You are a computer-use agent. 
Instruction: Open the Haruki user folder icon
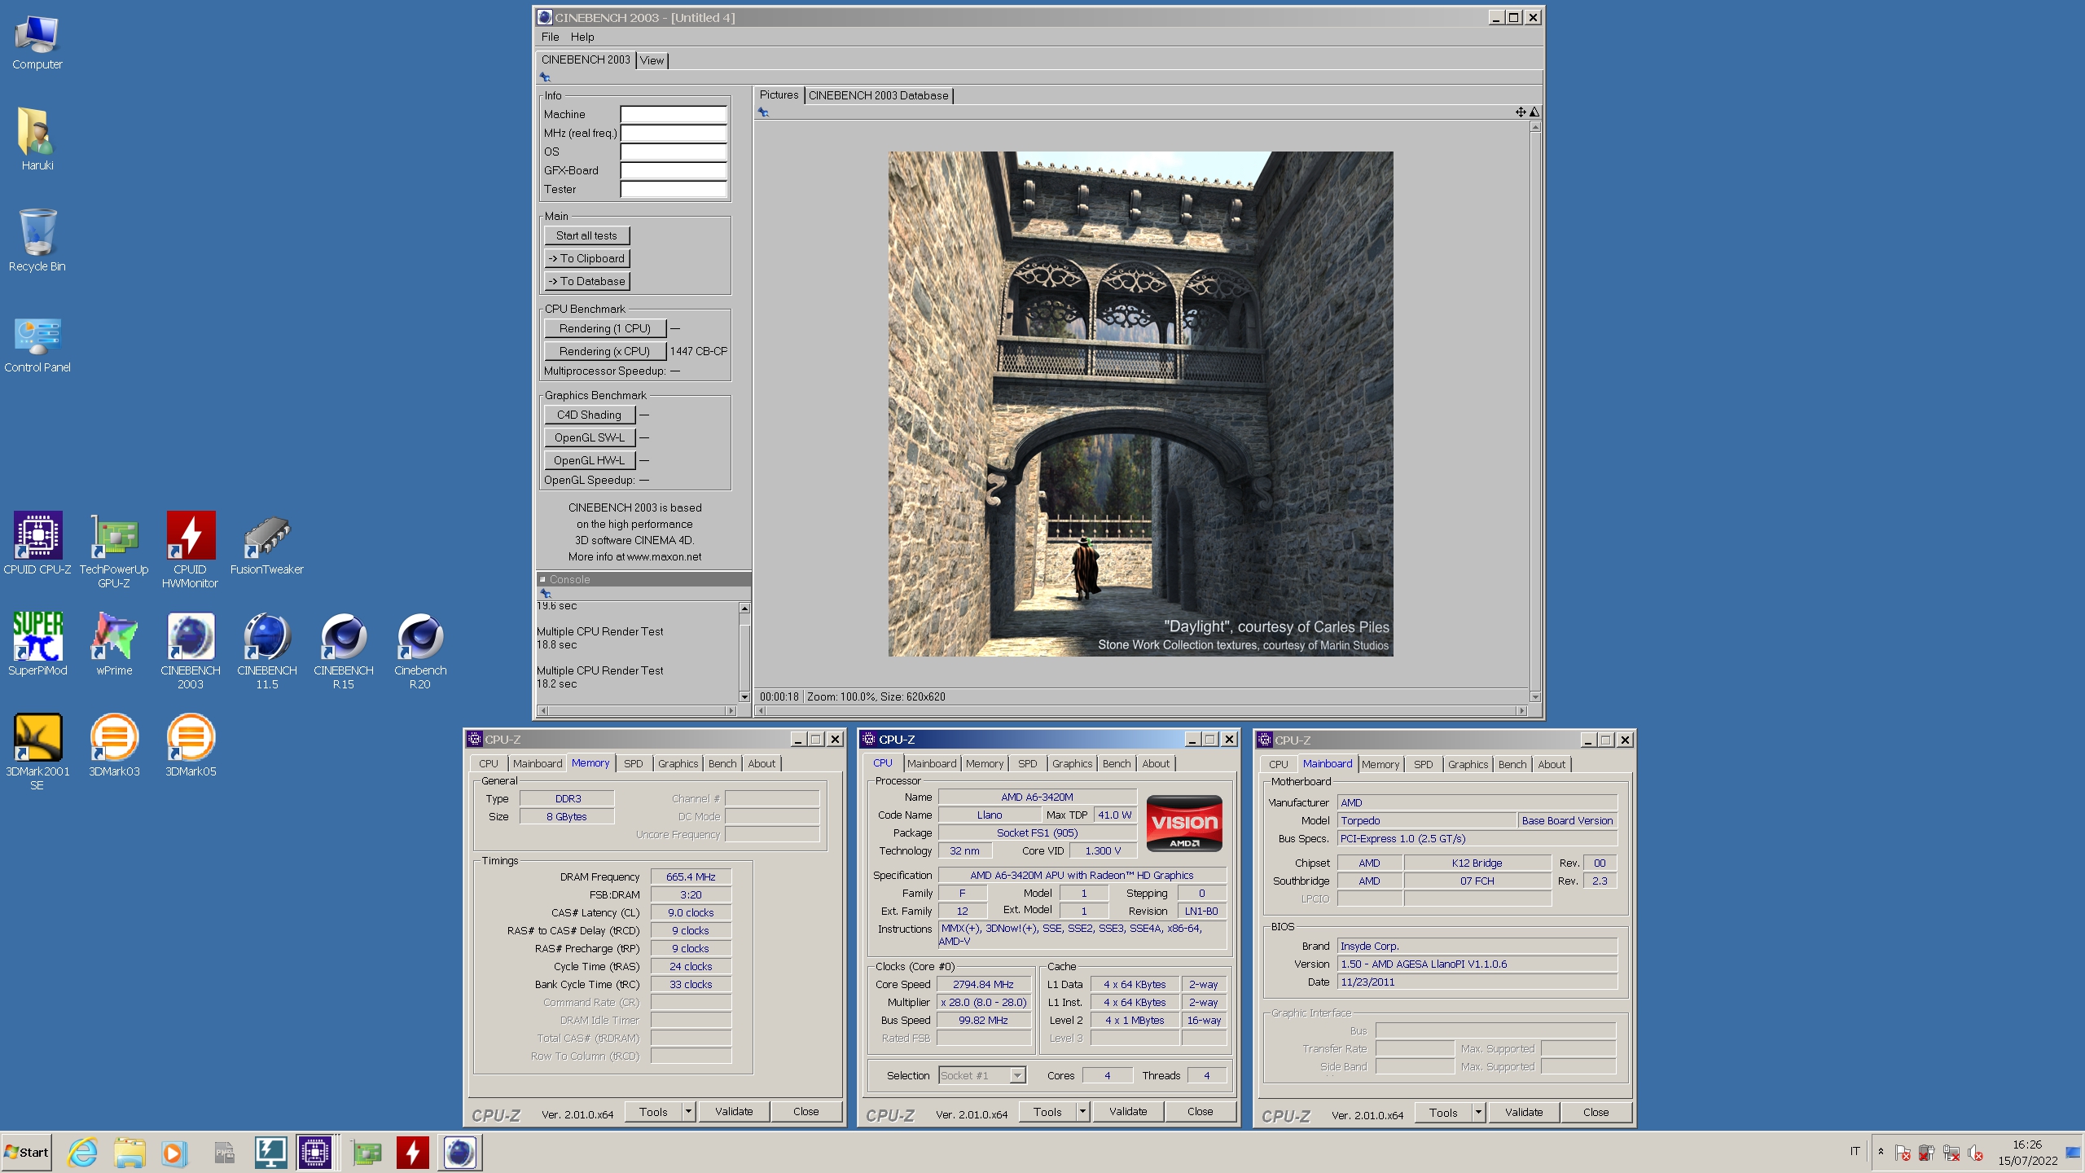[37, 139]
